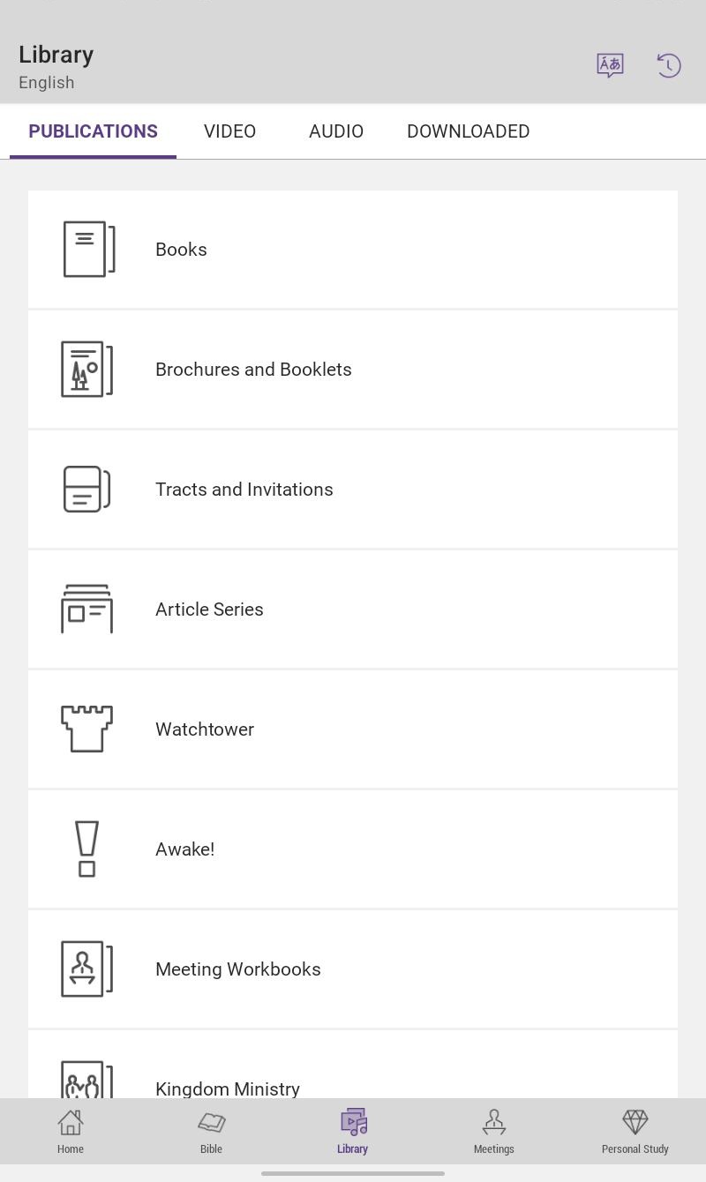Select the PUBLICATIONS tab

pyautogui.click(x=93, y=131)
